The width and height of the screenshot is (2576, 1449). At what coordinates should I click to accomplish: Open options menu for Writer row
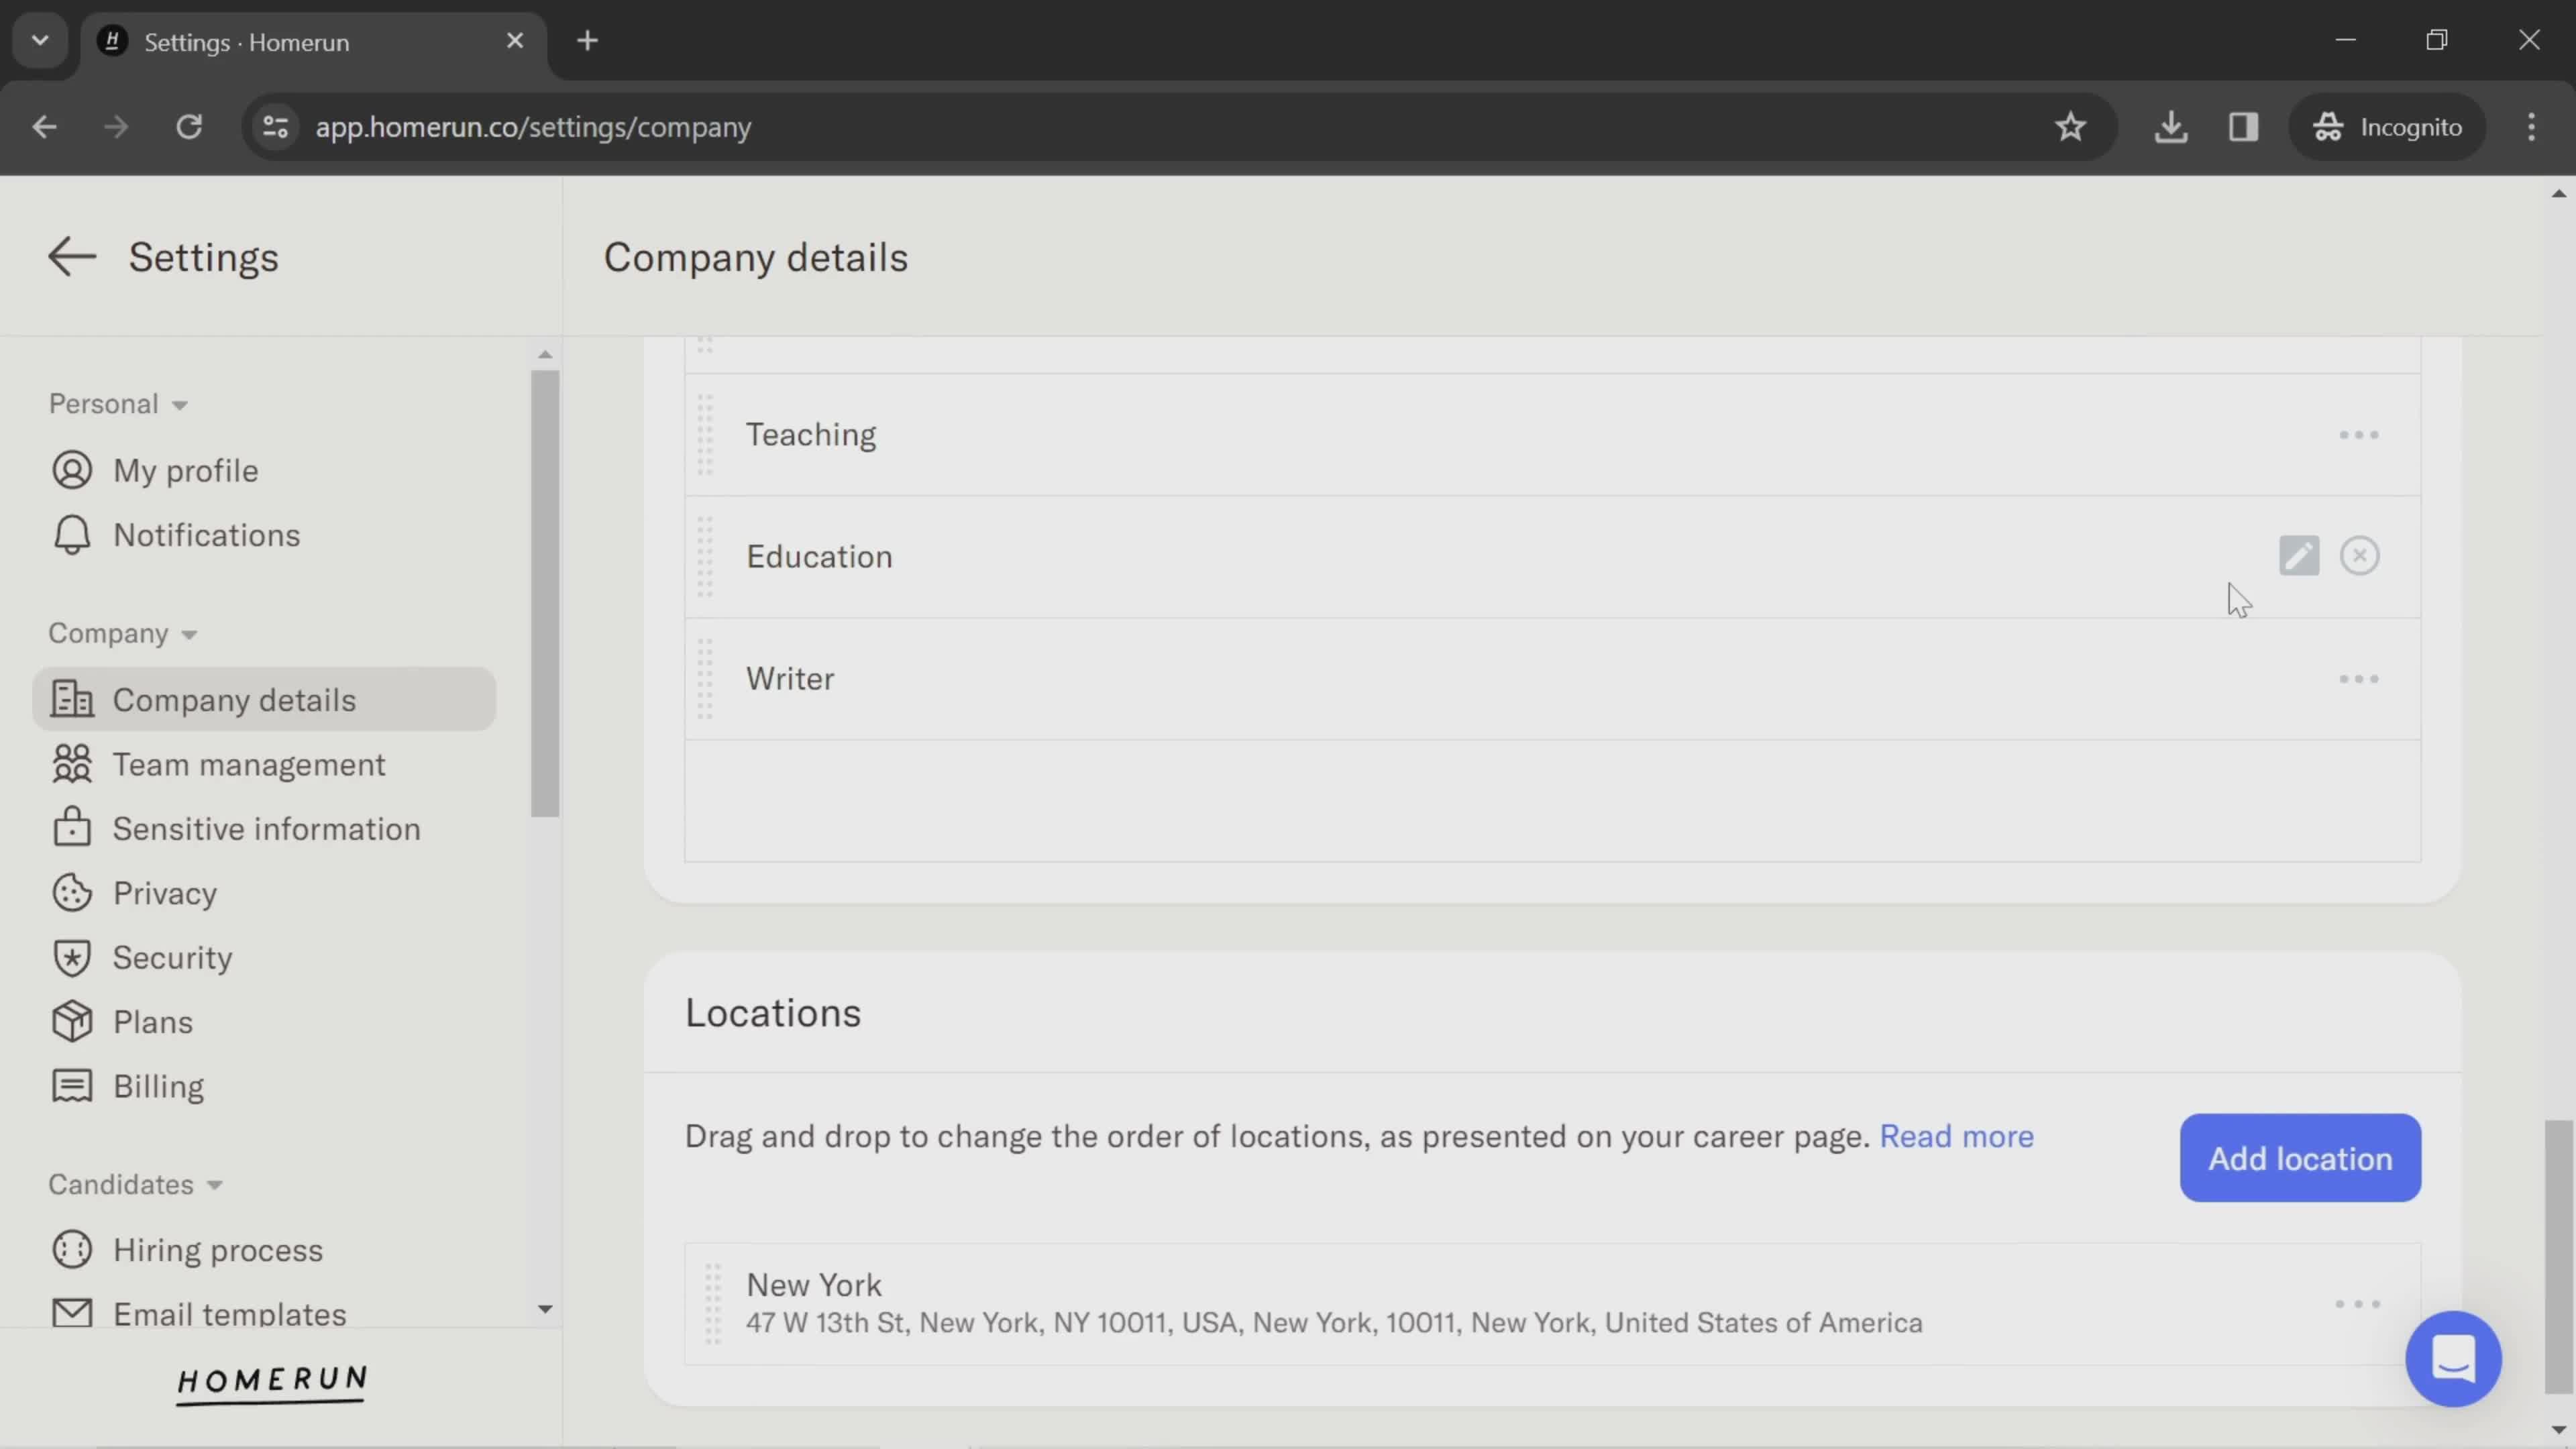tap(2359, 679)
